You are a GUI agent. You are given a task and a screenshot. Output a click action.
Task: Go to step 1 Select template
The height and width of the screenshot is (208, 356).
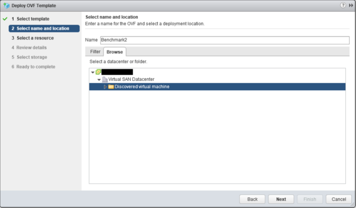[33, 19]
